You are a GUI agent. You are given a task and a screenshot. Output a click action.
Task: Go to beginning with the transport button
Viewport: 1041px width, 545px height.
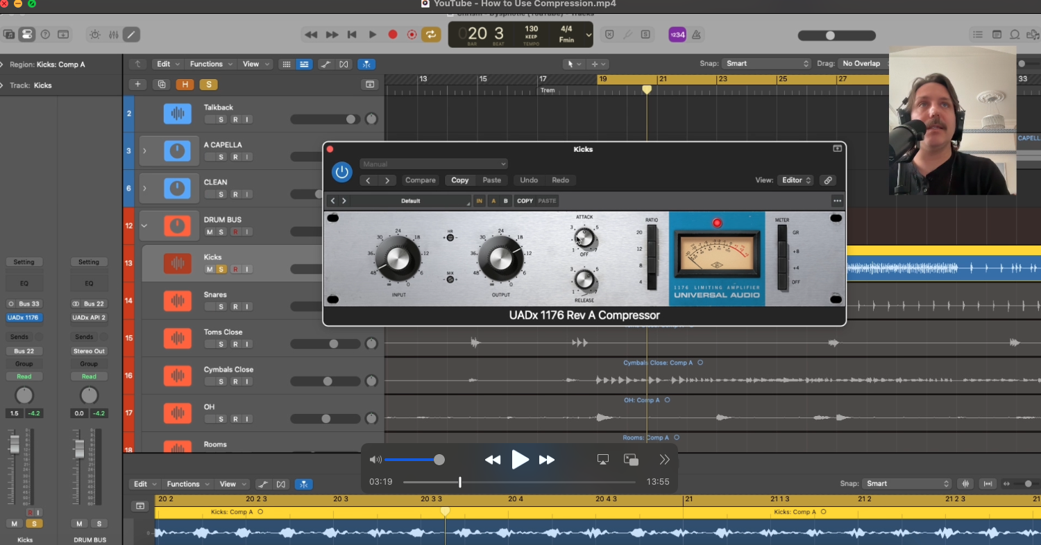click(x=352, y=34)
